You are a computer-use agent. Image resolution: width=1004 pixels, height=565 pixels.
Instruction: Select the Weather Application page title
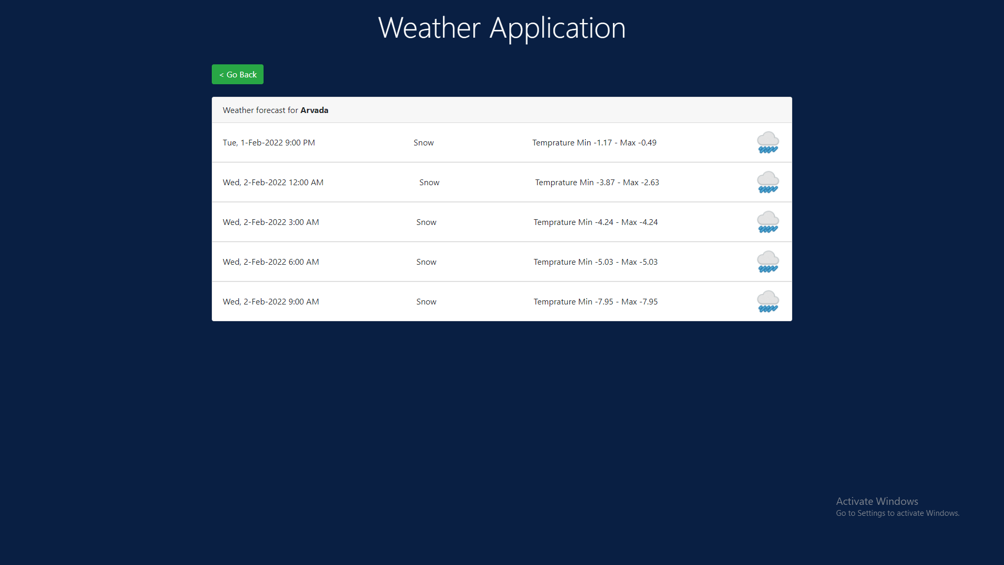point(502,28)
